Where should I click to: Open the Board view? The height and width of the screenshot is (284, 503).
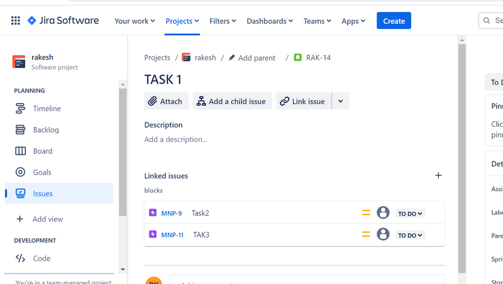43,151
